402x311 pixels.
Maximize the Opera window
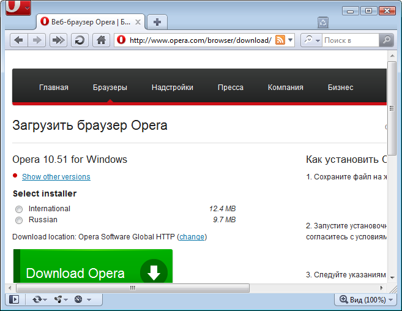coord(368,11)
